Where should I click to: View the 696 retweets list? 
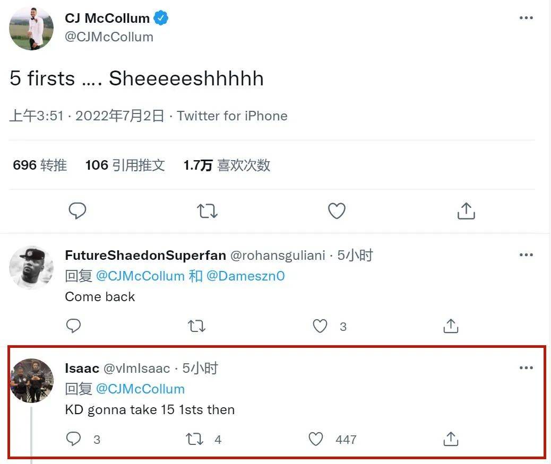click(40, 165)
